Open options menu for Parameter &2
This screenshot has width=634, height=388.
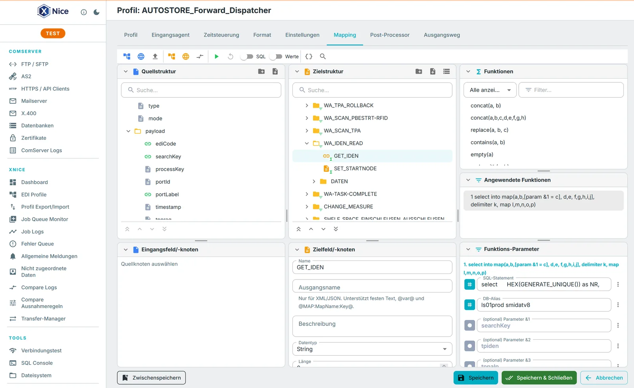[x=618, y=346]
